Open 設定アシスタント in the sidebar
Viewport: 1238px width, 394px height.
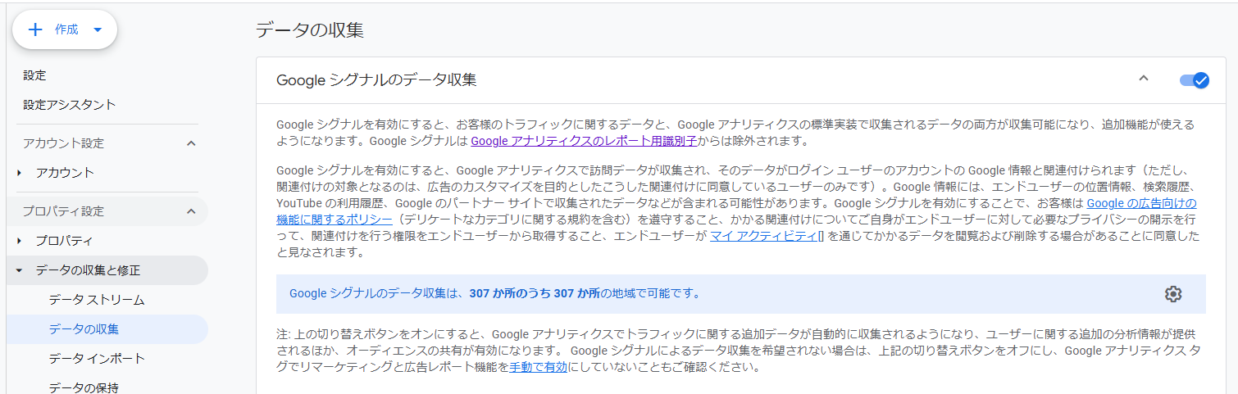[70, 105]
